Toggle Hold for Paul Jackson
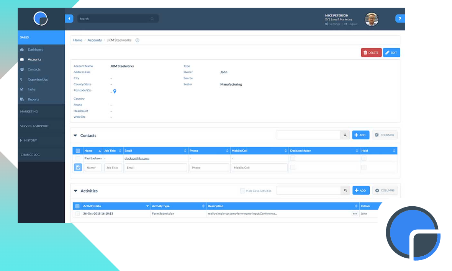 pyautogui.click(x=364, y=158)
